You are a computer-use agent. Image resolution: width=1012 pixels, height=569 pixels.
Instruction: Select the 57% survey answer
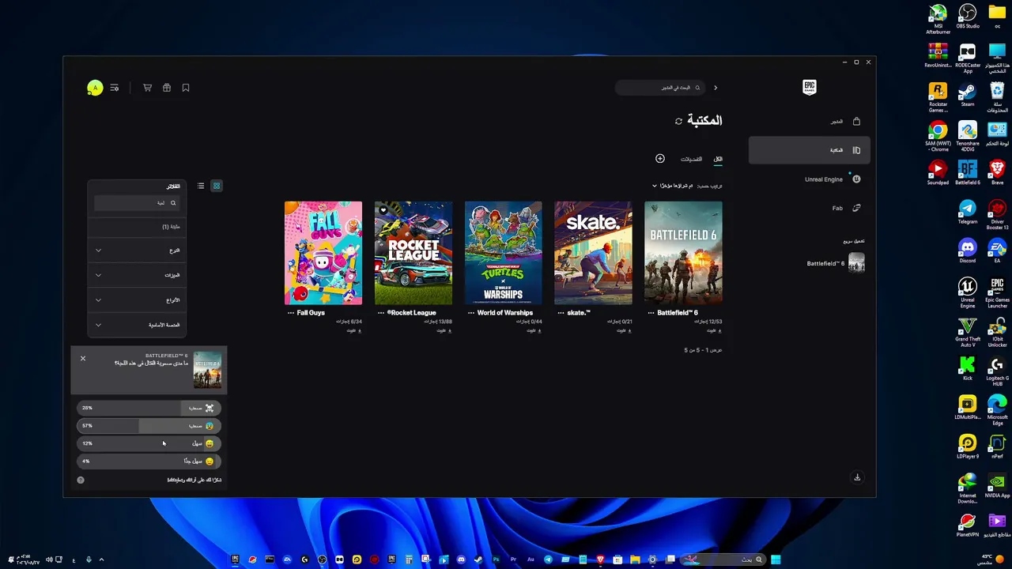click(149, 426)
